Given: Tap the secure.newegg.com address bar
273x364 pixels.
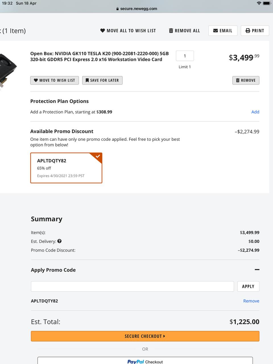Looking at the screenshot, I should pyautogui.click(x=137, y=9).
